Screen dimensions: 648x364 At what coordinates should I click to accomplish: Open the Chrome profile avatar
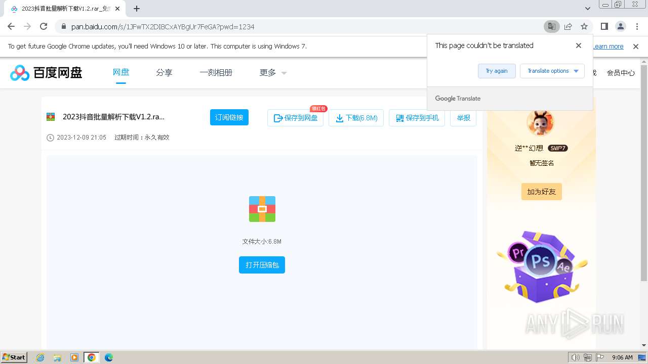pos(620,26)
